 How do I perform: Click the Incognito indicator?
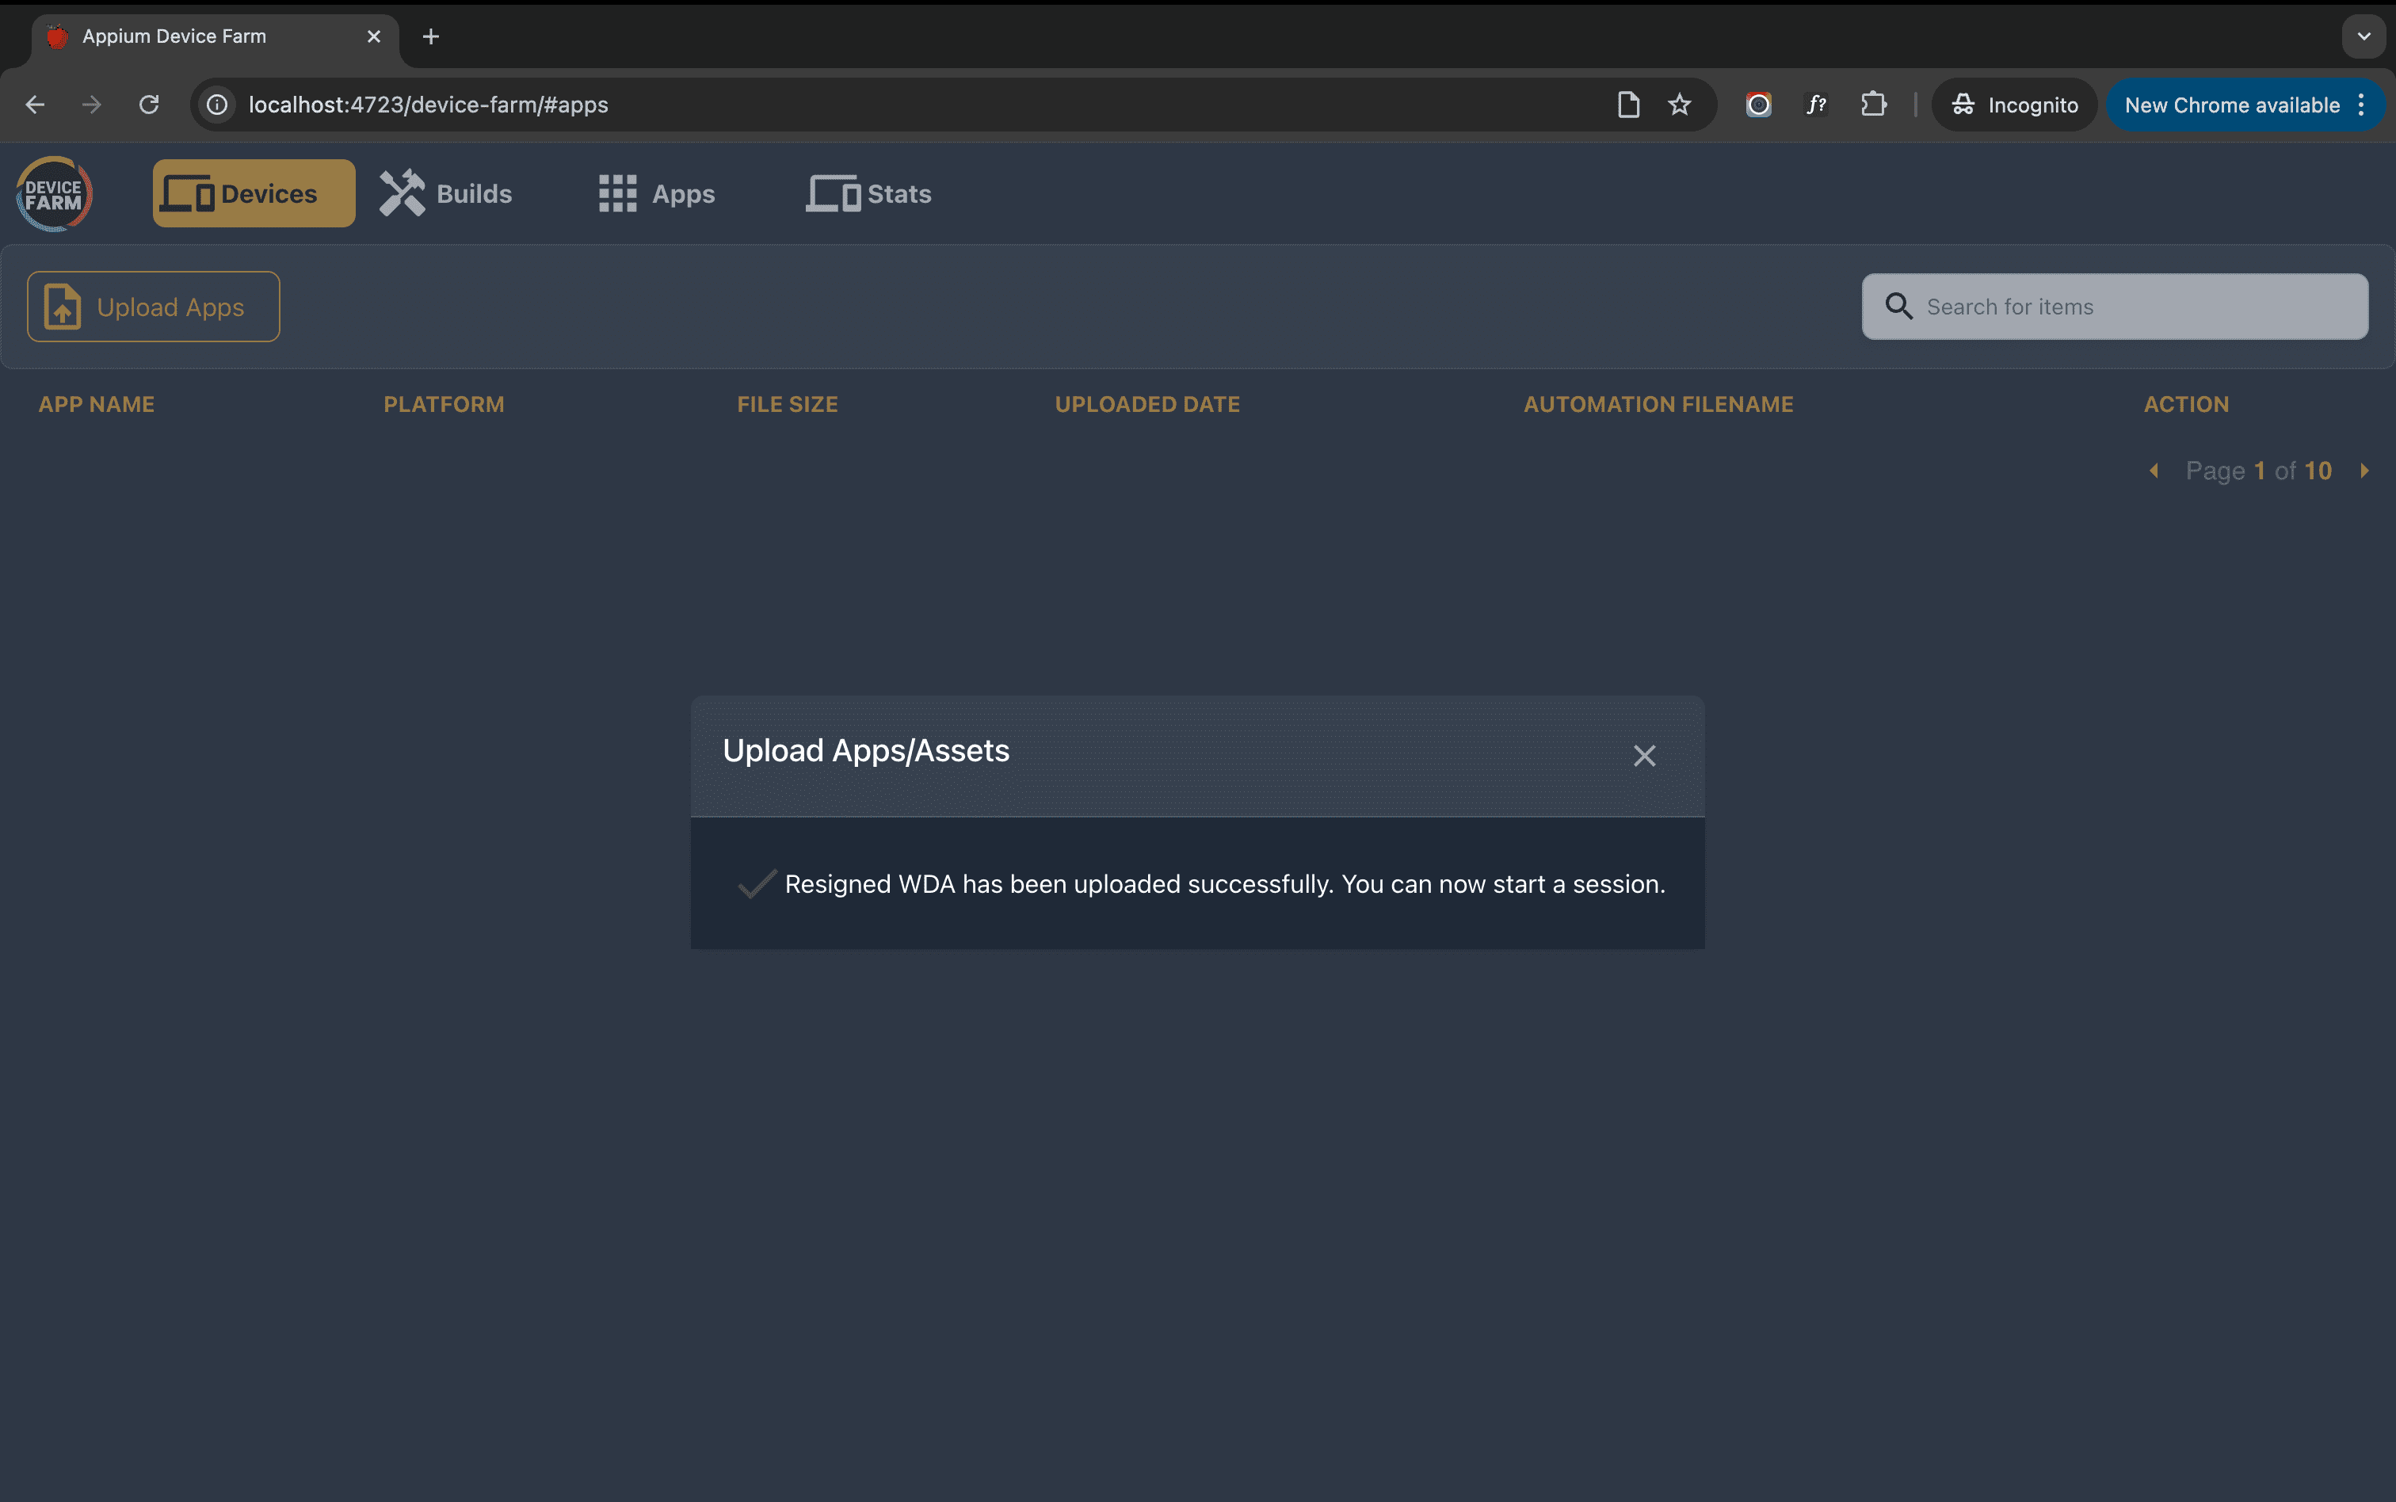pyautogui.click(x=2015, y=105)
